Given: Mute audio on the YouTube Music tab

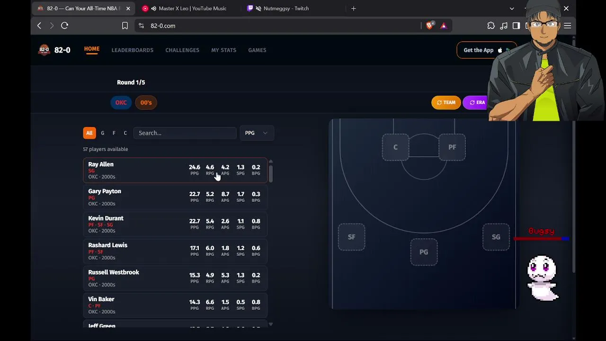Looking at the screenshot, I should (x=153, y=9).
